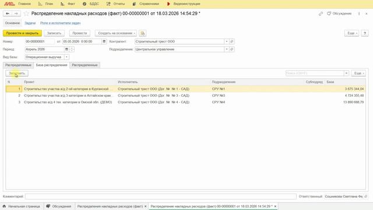Open Подразделение record with the open icon
Screen dimensions: 373x210
232,49
